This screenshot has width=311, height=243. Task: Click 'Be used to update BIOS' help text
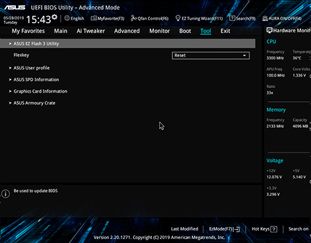tap(36, 191)
